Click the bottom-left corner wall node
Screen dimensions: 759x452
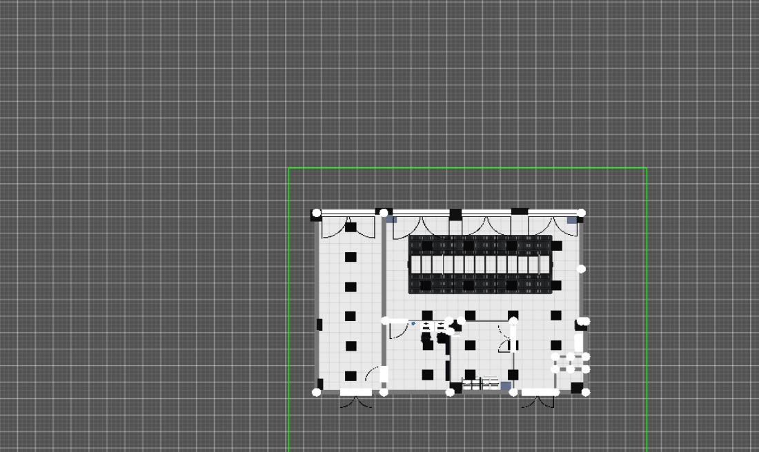[317, 392]
